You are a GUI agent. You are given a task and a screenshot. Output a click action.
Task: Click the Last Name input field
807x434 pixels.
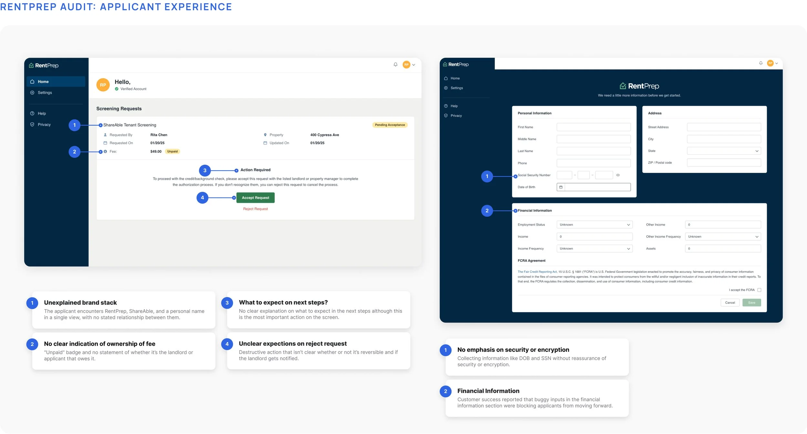click(594, 151)
